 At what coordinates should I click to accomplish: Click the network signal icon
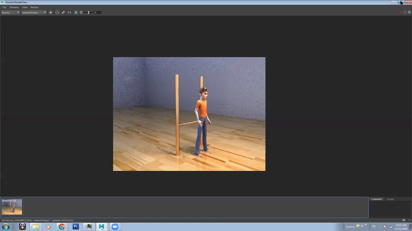click(390, 227)
